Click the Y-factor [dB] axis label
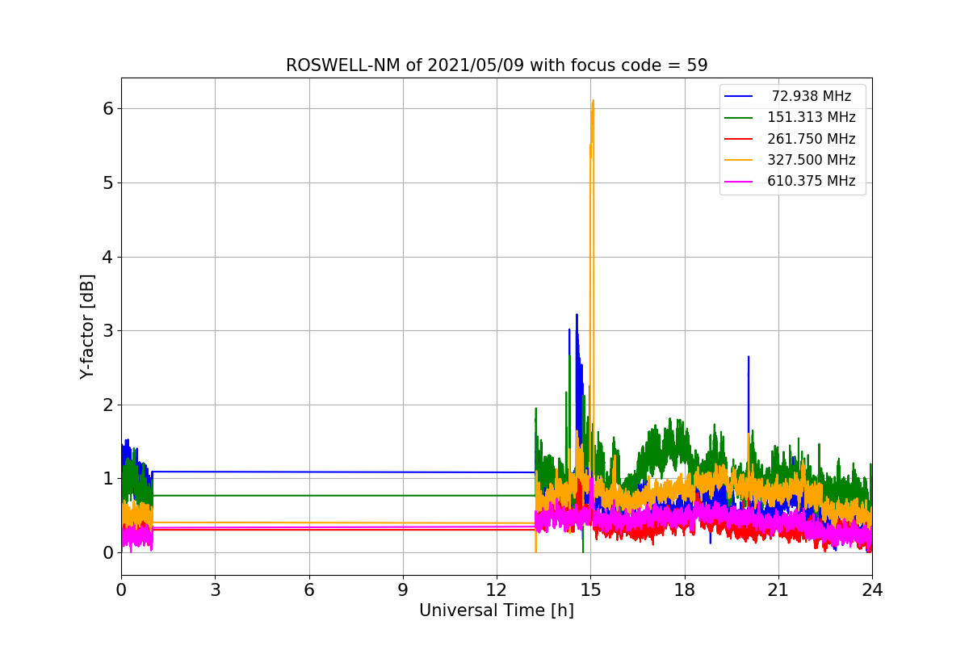969x646 pixels. coord(87,326)
